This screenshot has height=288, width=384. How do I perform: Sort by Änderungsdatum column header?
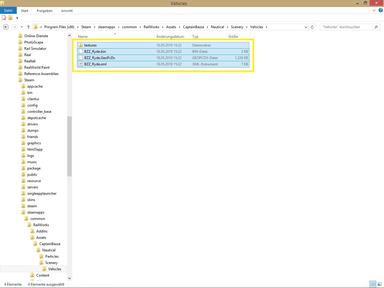170,37
